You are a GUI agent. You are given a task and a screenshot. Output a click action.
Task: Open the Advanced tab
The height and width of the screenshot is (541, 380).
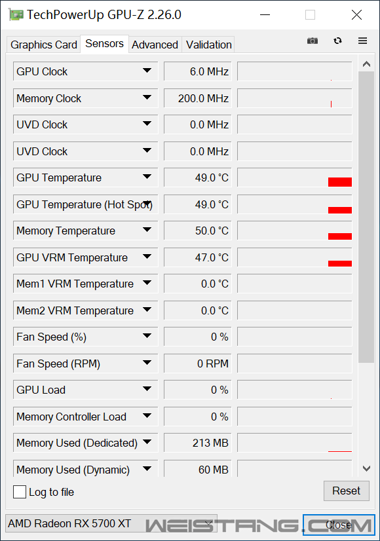(155, 45)
